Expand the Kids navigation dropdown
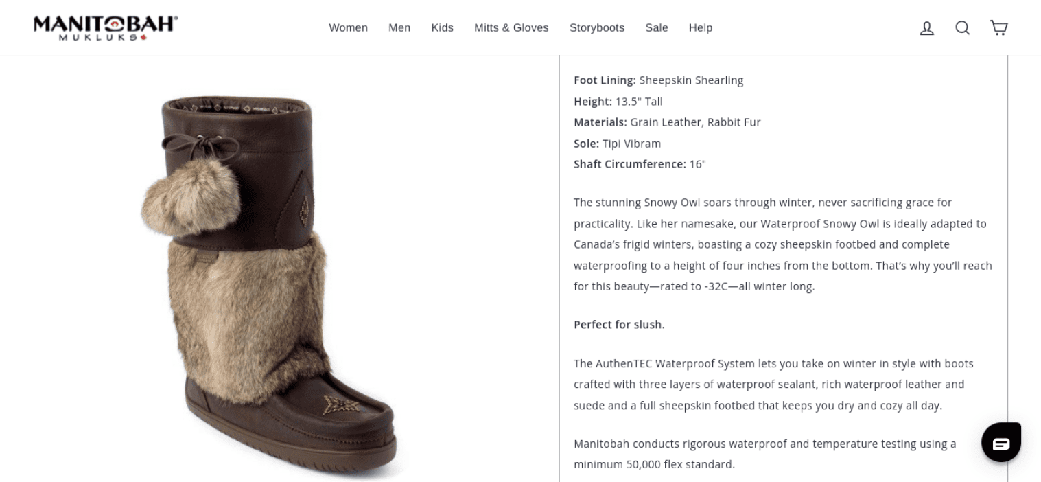Screen dimensions: 1041x482 pyautogui.click(x=442, y=27)
